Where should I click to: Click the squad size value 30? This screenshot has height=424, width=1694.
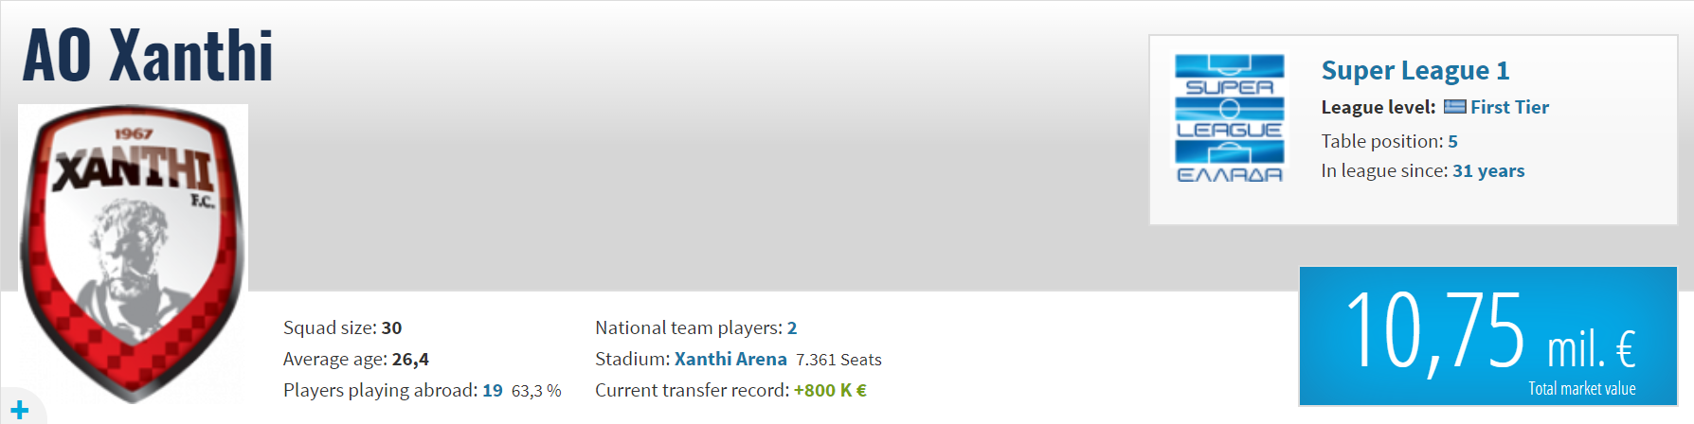(x=391, y=327)
